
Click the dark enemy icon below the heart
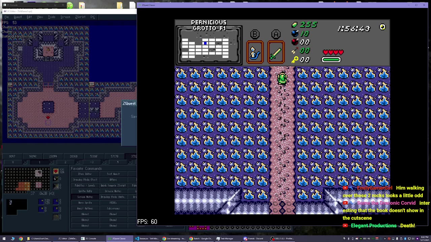(x=56, y=179)
